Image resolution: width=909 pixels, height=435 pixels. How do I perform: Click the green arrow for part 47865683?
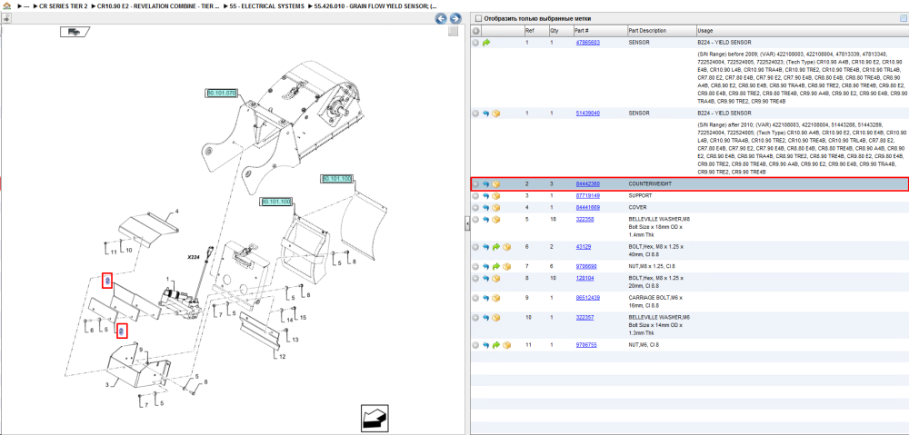click(x=485, y=43)
